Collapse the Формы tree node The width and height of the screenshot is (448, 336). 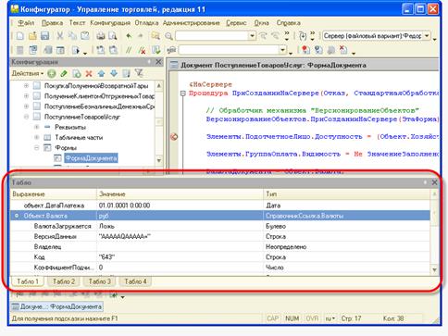[x=36, y=147]
